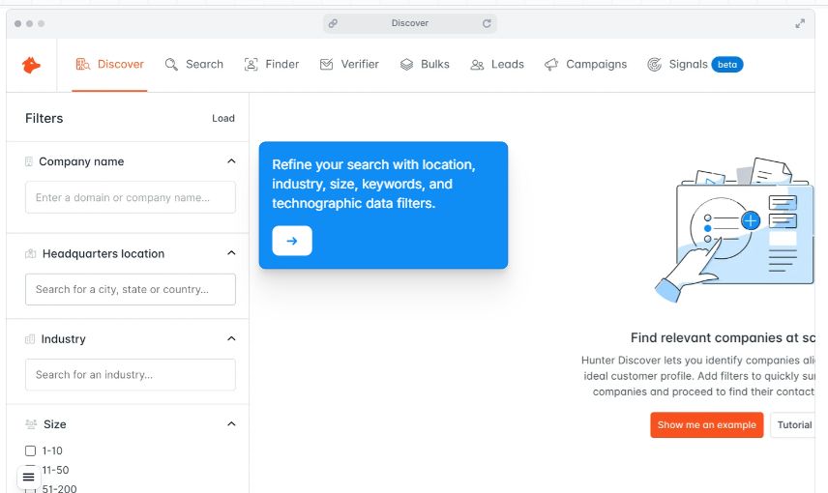The height and width of the screenshot is (493, 828).
Task: Collapse the Headquarters location filter section
Action: tap(231, 253)
